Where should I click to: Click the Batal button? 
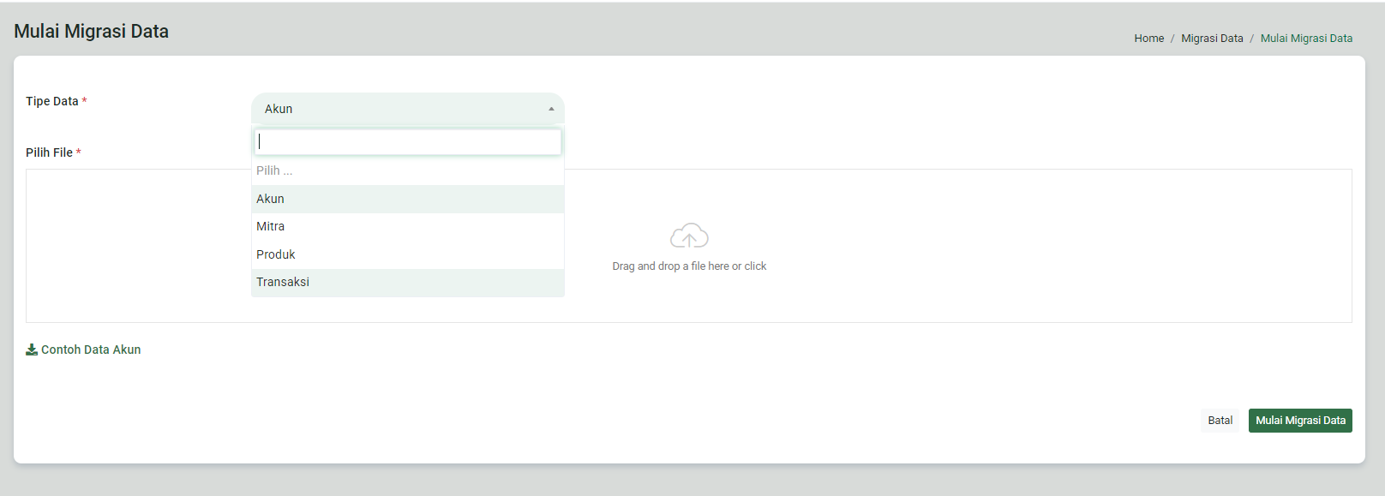click(1220, 421)
